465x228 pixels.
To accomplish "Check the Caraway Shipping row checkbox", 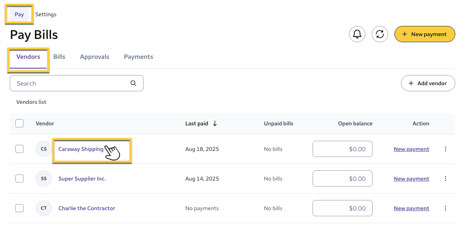I will [19, 149].
